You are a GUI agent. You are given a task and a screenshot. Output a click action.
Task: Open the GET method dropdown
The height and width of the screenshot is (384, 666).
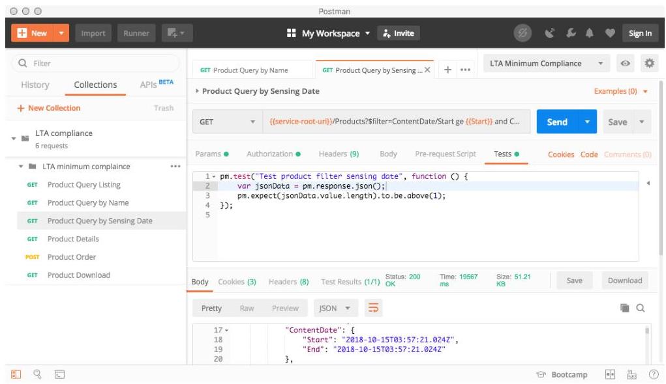(x=227, y=122)
